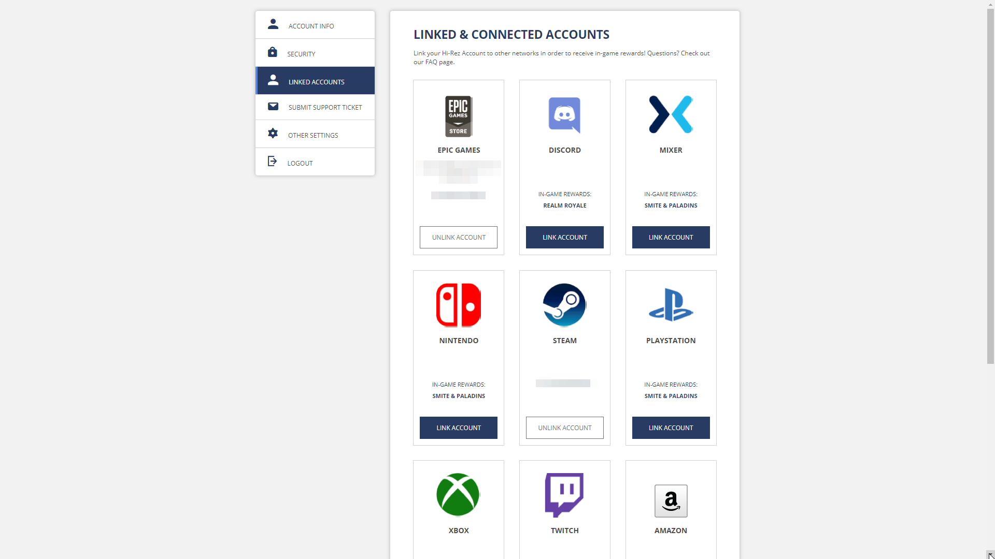The height and width of the screenshot is (559, 995).
Task: Click the Other Settings gear icon
Action: [273, 134]
